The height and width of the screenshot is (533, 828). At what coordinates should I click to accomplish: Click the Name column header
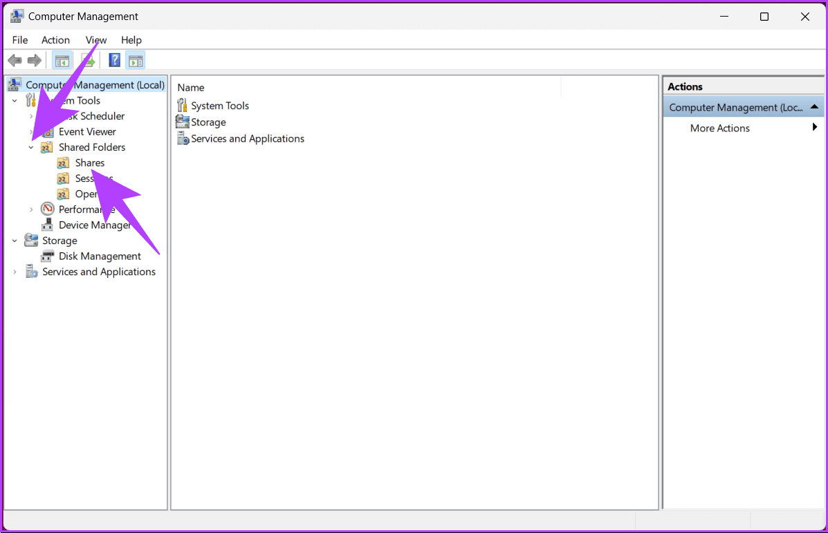[x=191, y=88]
